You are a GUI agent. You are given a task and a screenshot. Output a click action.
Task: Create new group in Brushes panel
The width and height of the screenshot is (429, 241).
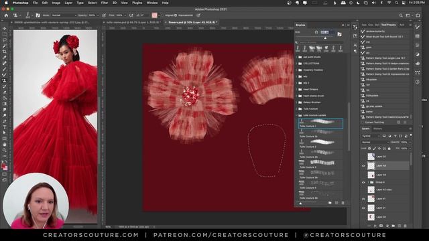pyautogui.click(x=330, y=203)
